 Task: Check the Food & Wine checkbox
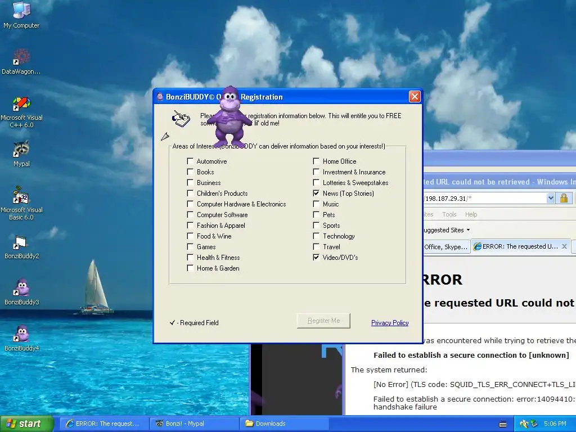[x=190, y=236]
